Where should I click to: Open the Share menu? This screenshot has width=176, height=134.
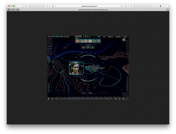[x=166, y=6]
